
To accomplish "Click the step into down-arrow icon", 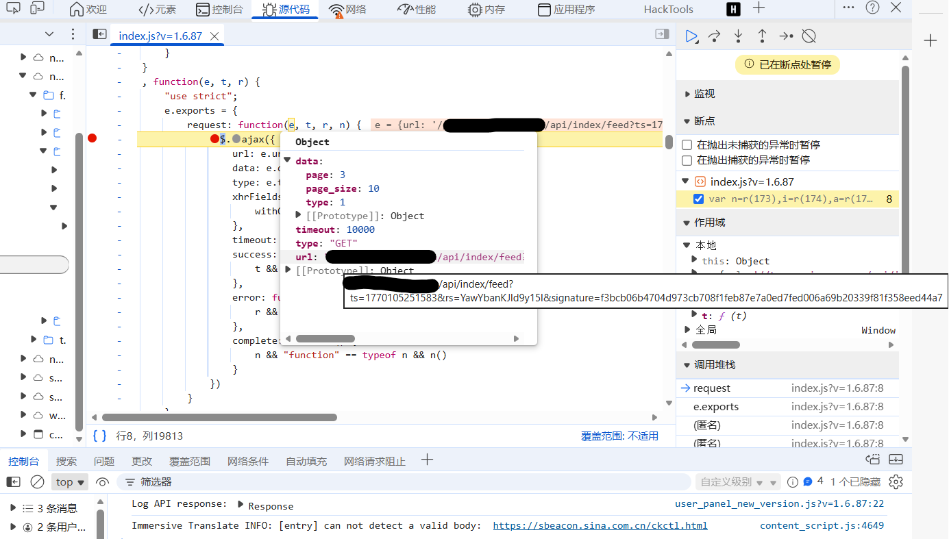I will coord(738,36).
